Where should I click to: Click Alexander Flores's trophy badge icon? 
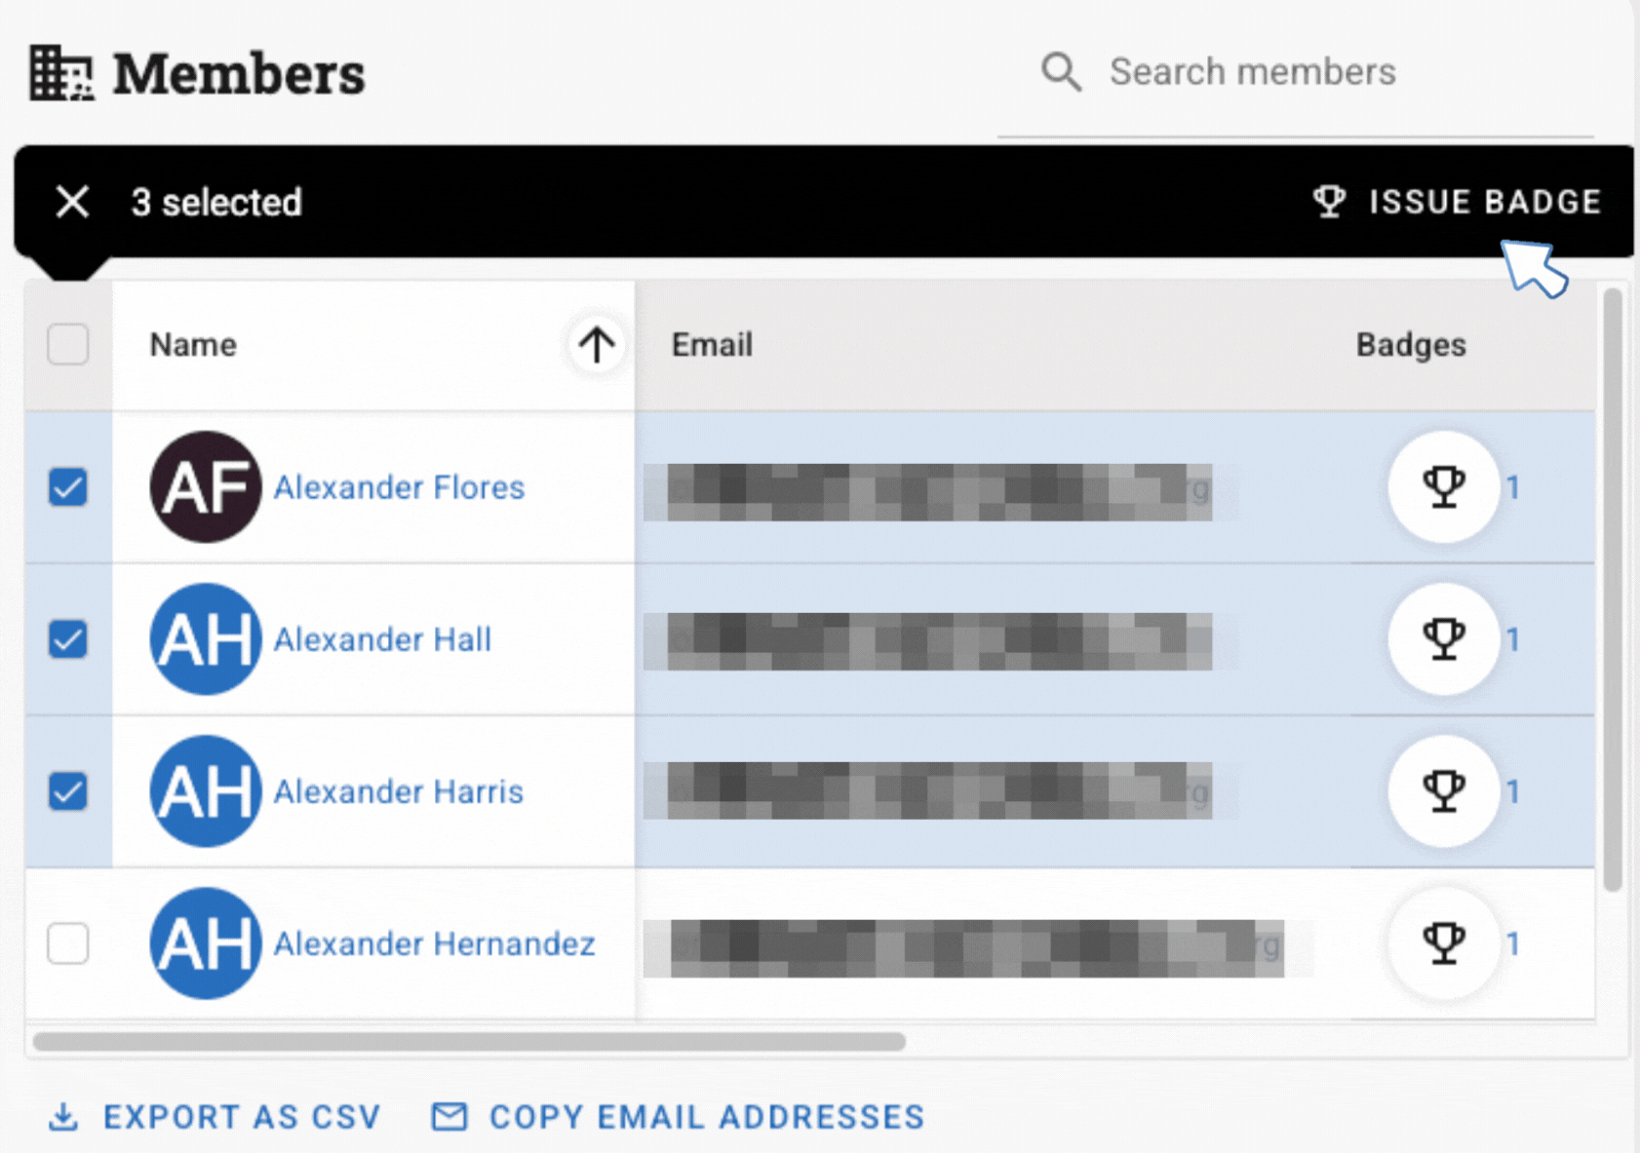click(x=1443, y=486)
